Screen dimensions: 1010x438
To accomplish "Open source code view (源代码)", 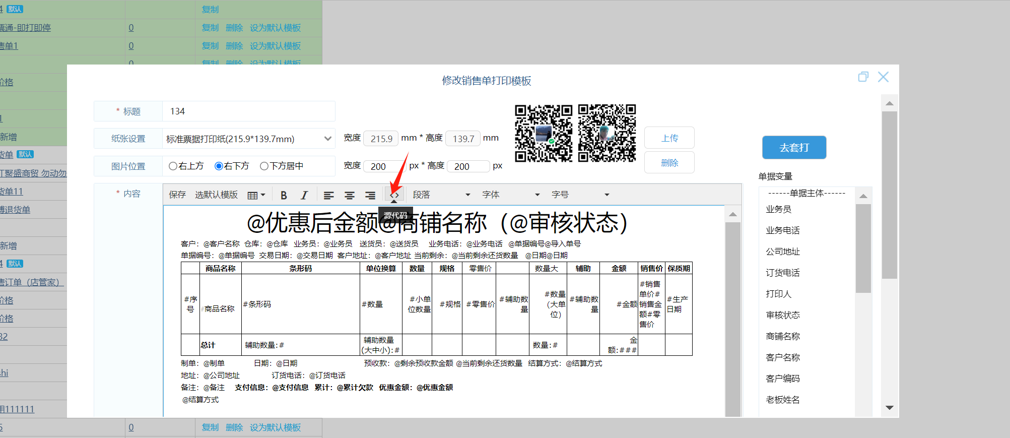I will click(x=394, y=195).
